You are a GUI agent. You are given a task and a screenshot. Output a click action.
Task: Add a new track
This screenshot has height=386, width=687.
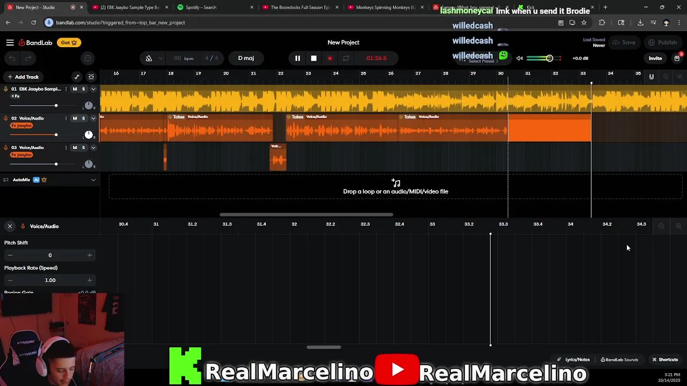(x=23, y=77)
